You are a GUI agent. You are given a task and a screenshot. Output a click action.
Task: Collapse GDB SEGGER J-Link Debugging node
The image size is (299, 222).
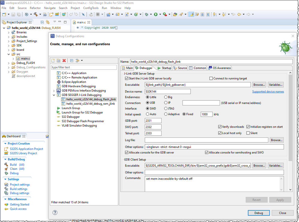coord(54,95)
